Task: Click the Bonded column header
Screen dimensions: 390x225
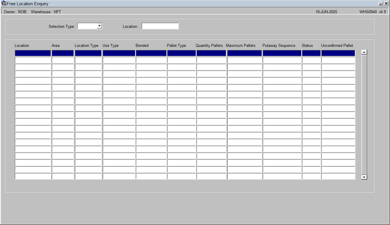Action: [x=142, y=46]
